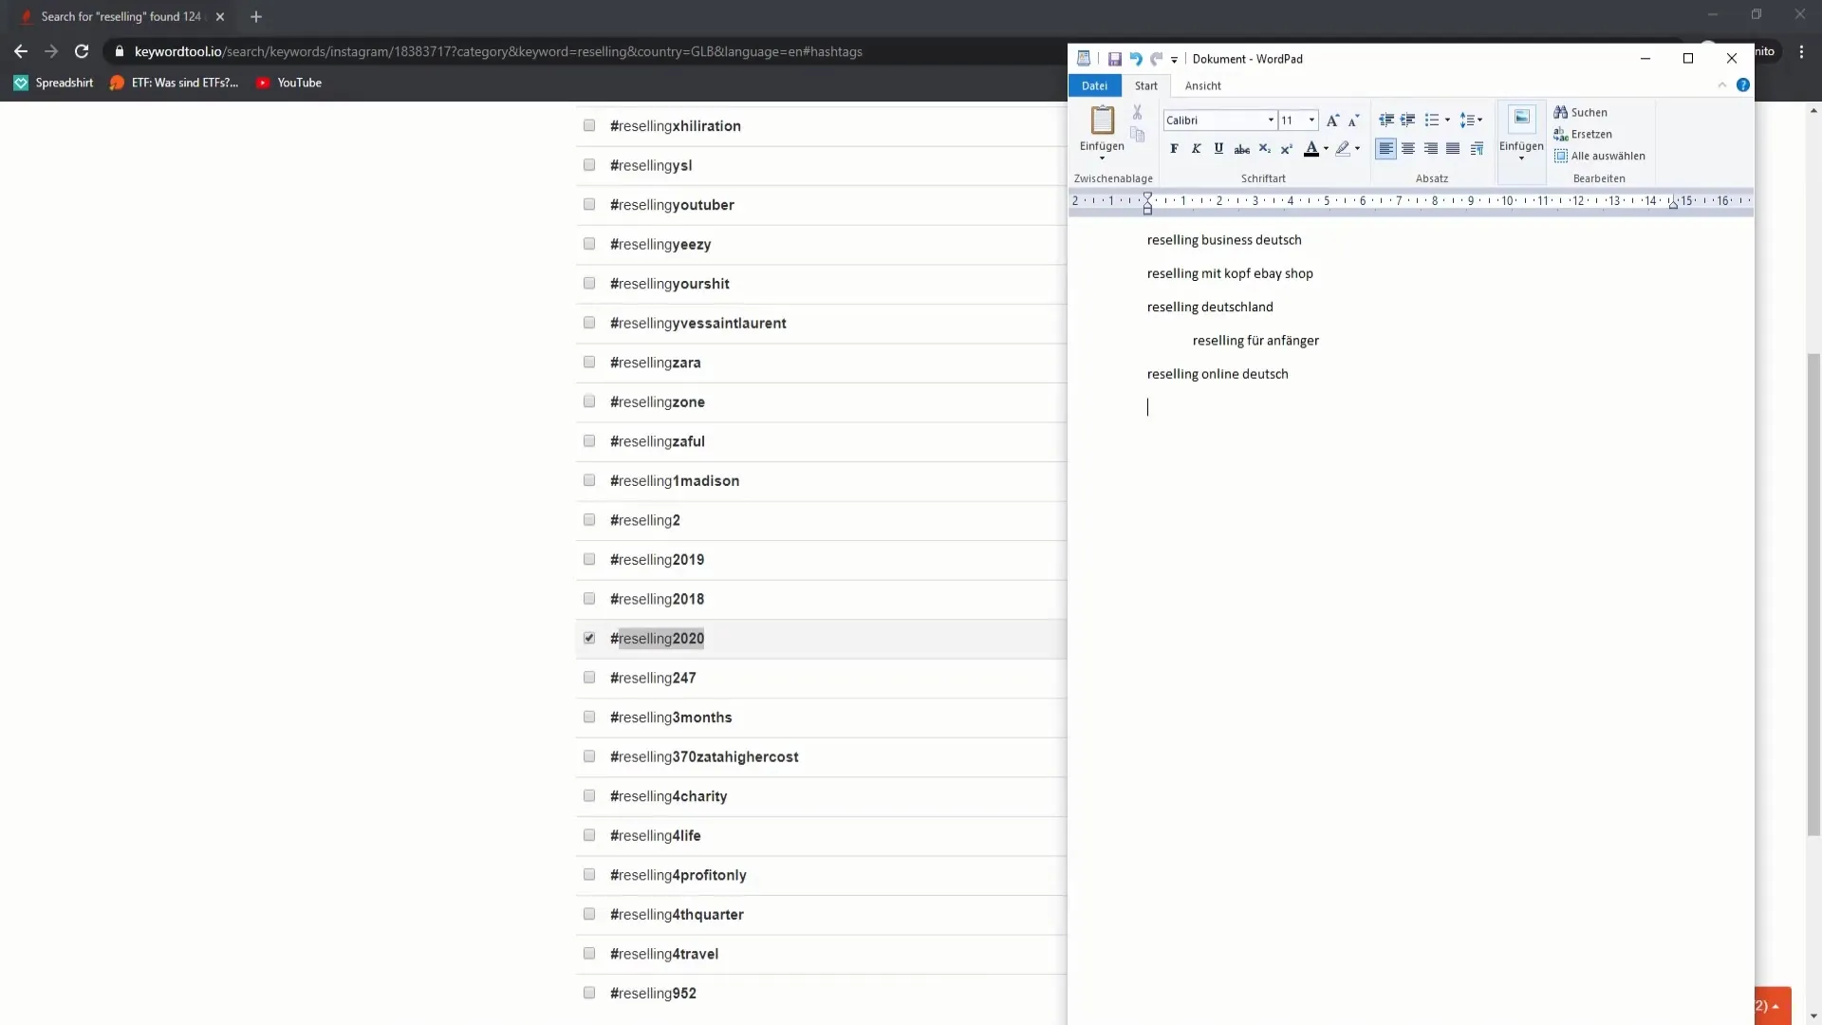Switch to the Start ribbon tab
The width and height of the screenshot is (1822, 1025).
[1145, 85]
